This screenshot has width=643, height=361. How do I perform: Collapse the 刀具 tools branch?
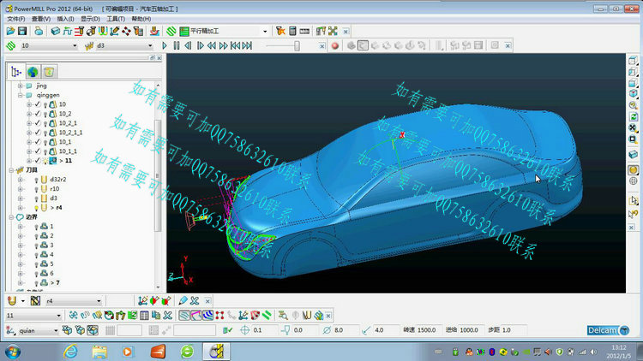[x=11, y=170]
